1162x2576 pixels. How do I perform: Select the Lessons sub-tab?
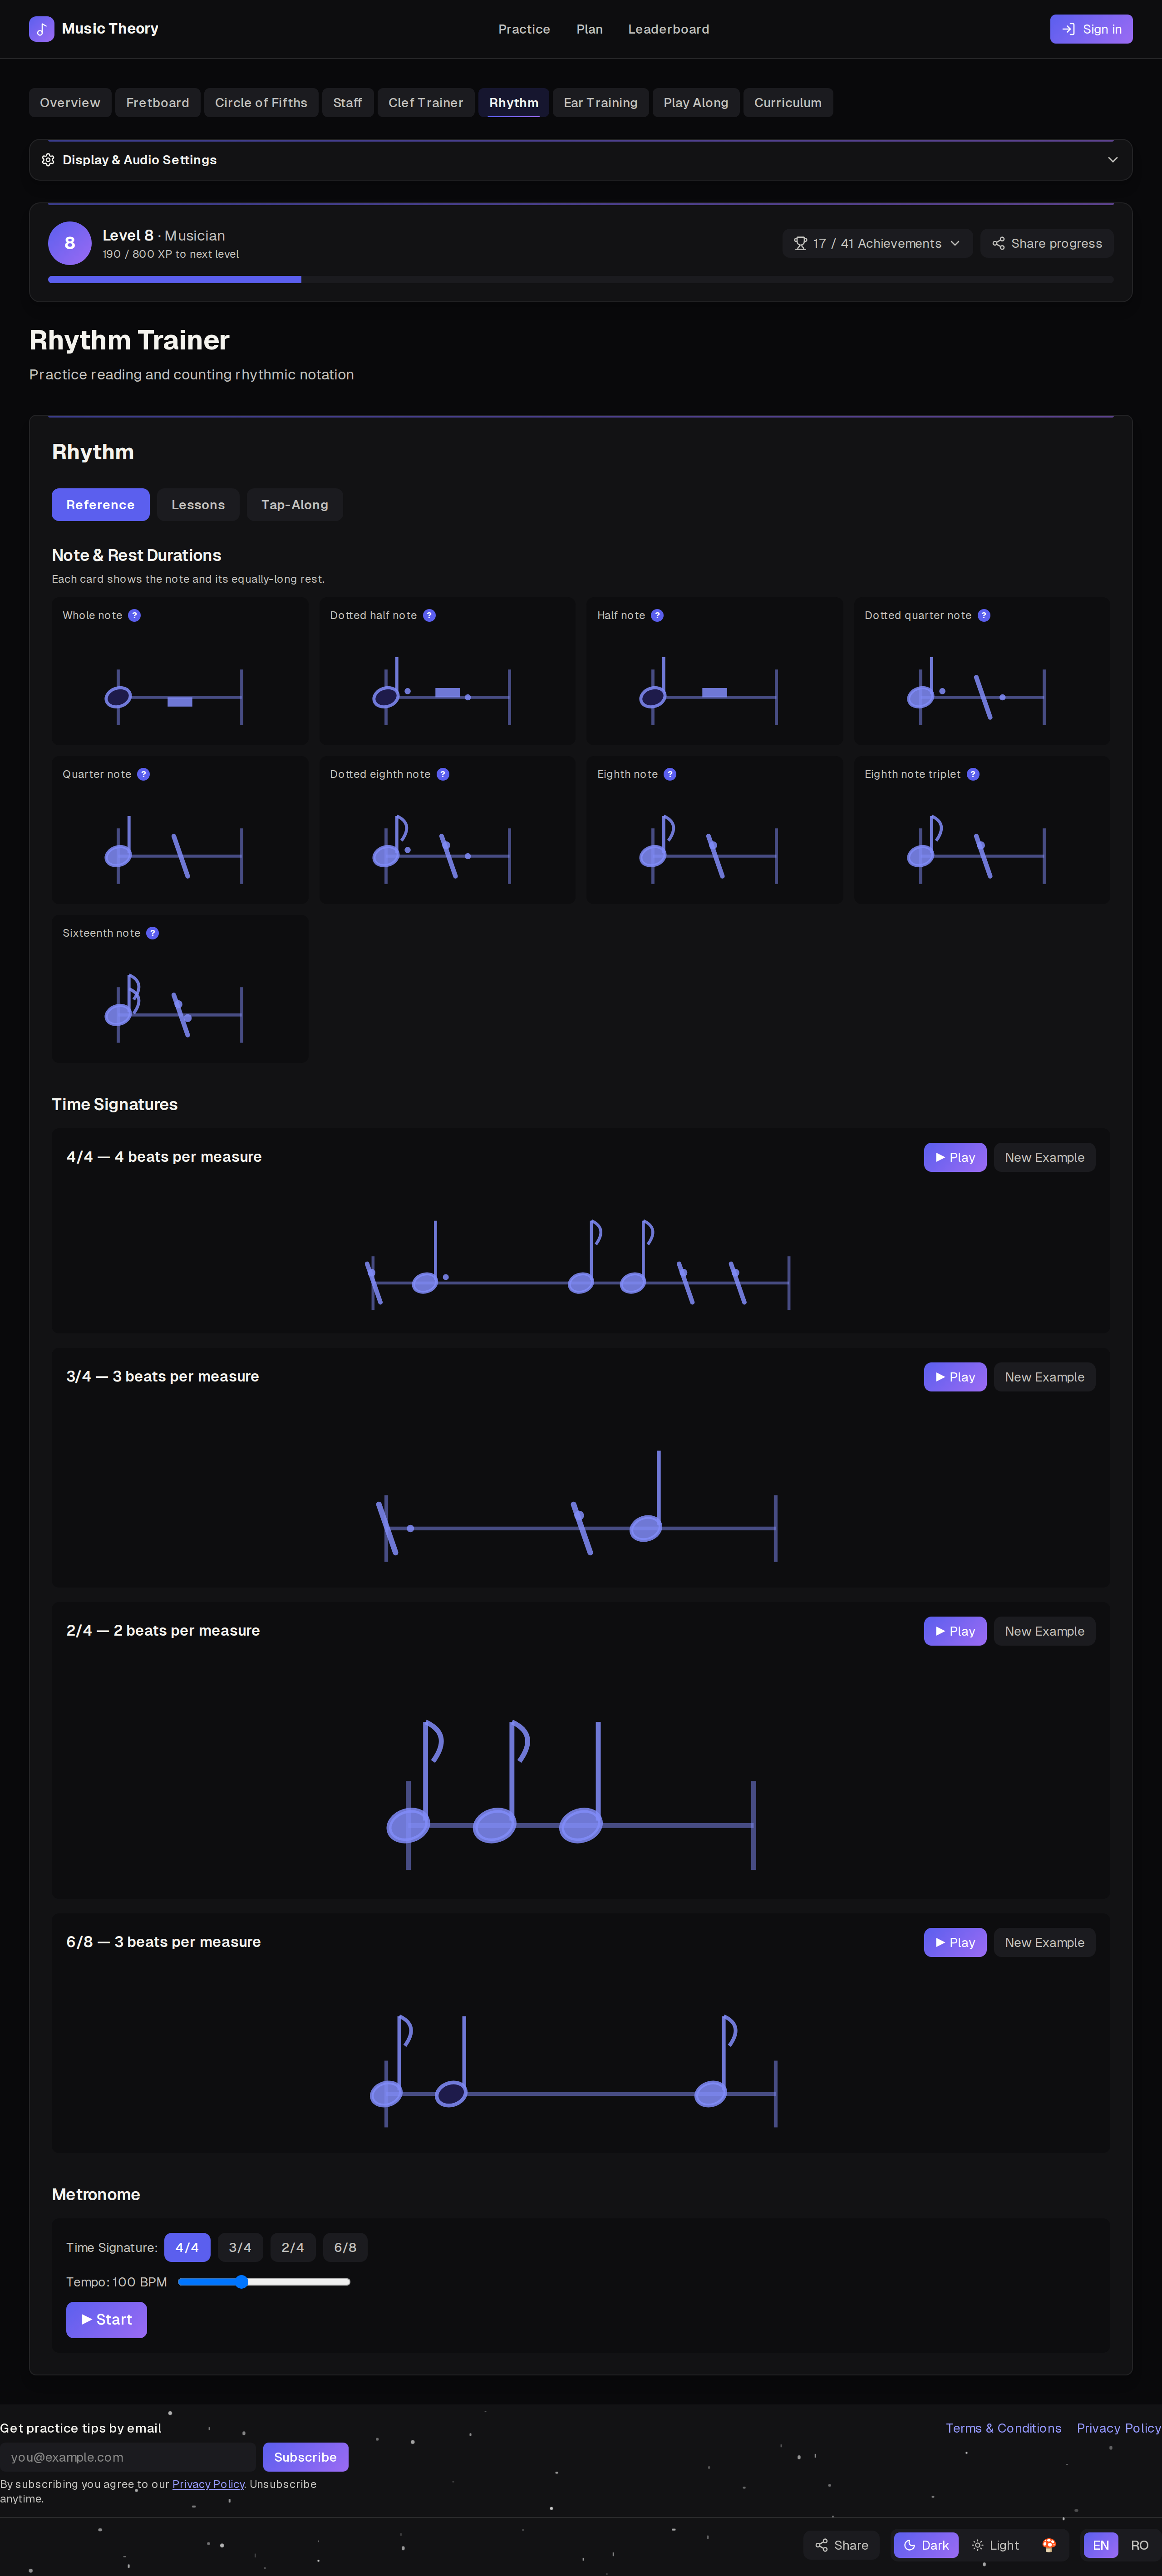(x=198, y=505)
